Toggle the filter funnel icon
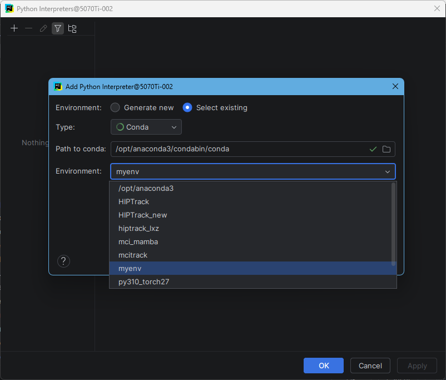446x380 pixels. (x=58, y=28)
